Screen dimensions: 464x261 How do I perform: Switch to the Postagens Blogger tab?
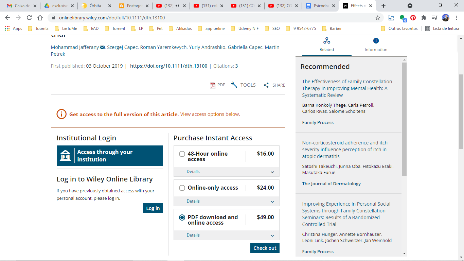click(x=133, y=6)
